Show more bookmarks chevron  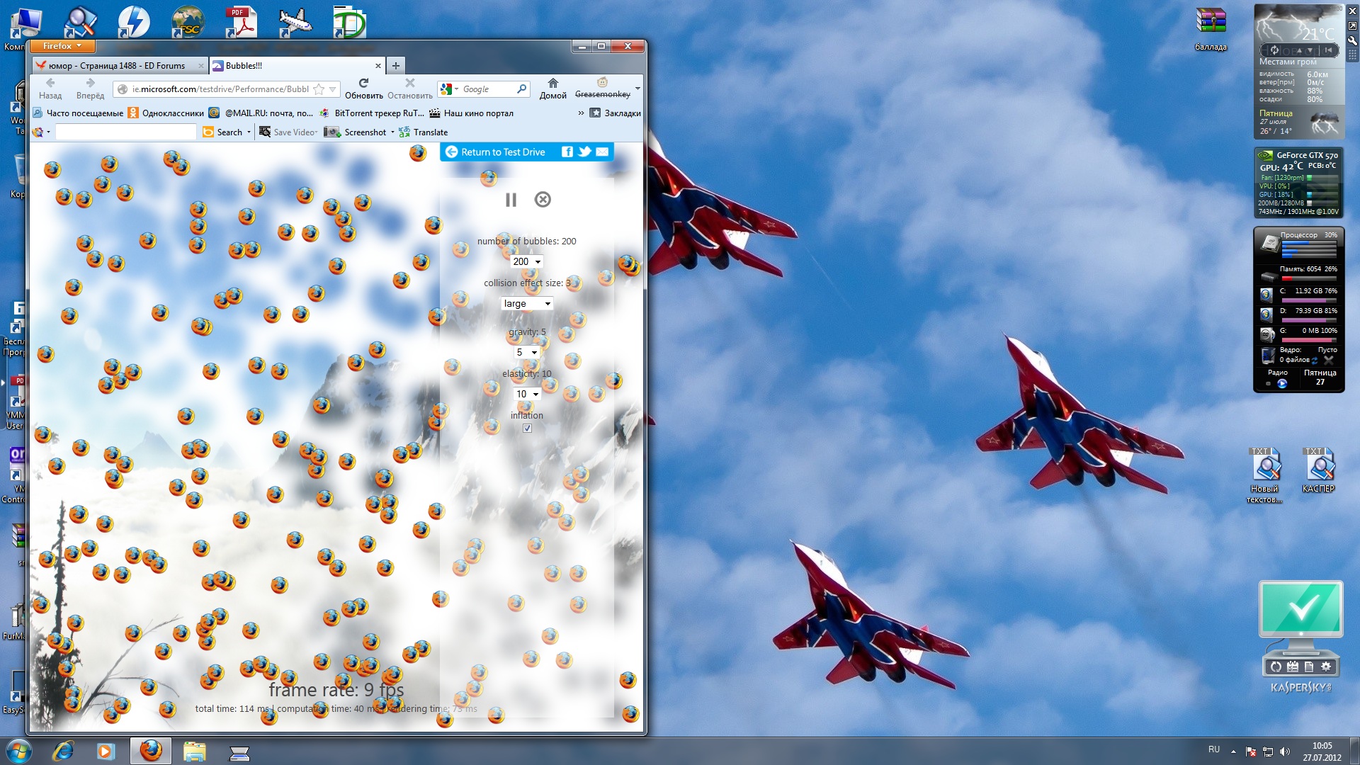click(581, 113)
